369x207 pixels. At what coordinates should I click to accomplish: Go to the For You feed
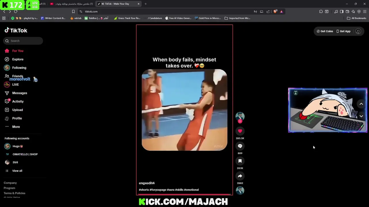pyautogui.click(x=14, y=51)
